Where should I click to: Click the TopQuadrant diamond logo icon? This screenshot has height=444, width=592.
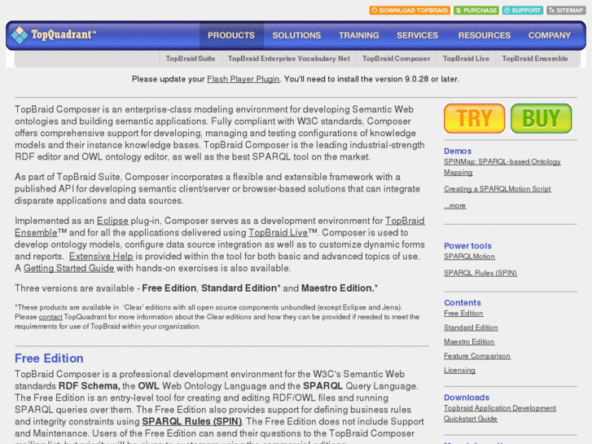tap(20, 35)
